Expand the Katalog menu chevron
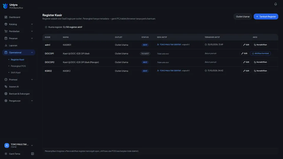The height and width of the screenshot is (159, 283). [x=32, y=24]
